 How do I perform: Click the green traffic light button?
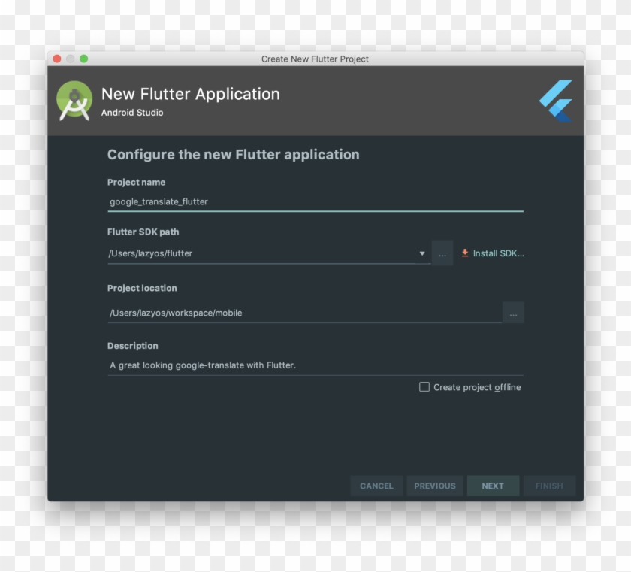(81, 58)
